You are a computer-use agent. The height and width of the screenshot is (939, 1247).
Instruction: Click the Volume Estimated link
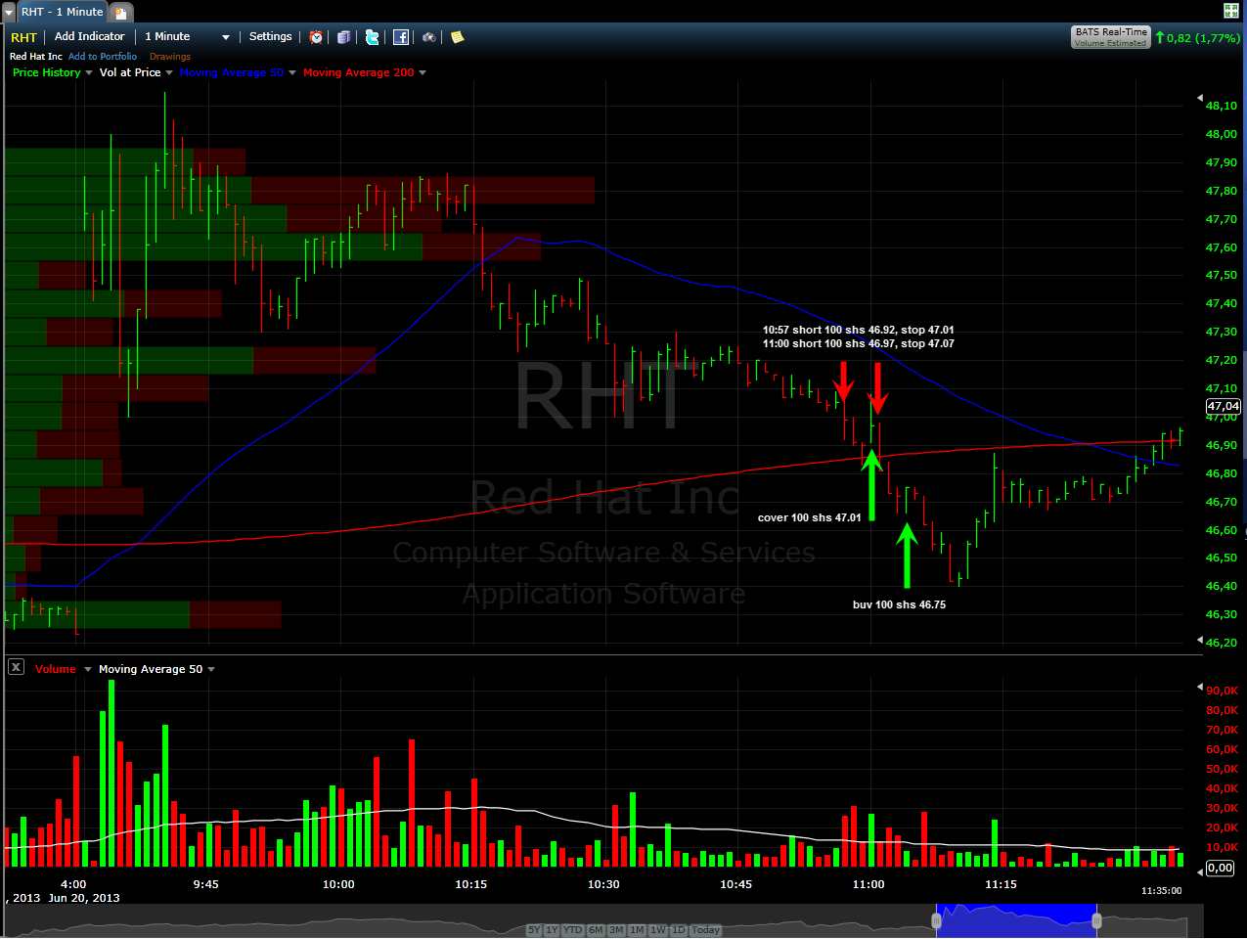1110,43
